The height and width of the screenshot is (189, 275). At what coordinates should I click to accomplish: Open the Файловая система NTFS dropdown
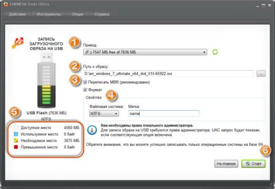click(x=104, y=113)
